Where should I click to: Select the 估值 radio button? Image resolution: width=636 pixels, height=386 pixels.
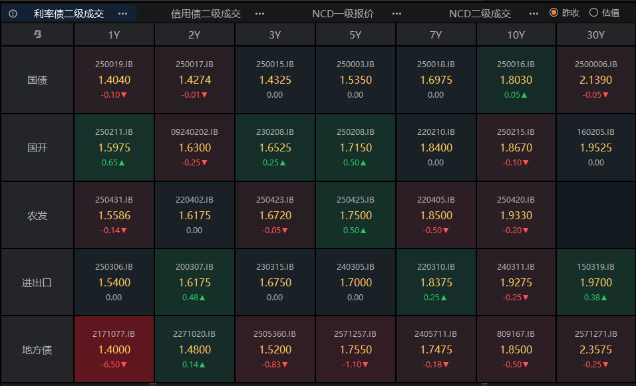(593, 13)
